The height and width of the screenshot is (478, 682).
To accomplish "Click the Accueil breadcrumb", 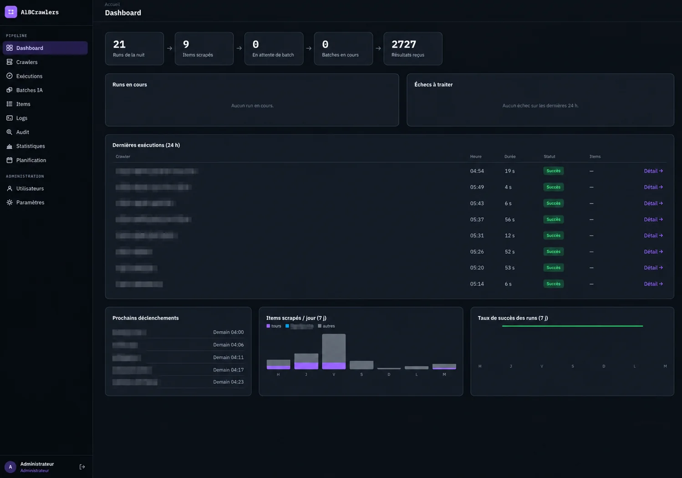I will click(112, 5).
